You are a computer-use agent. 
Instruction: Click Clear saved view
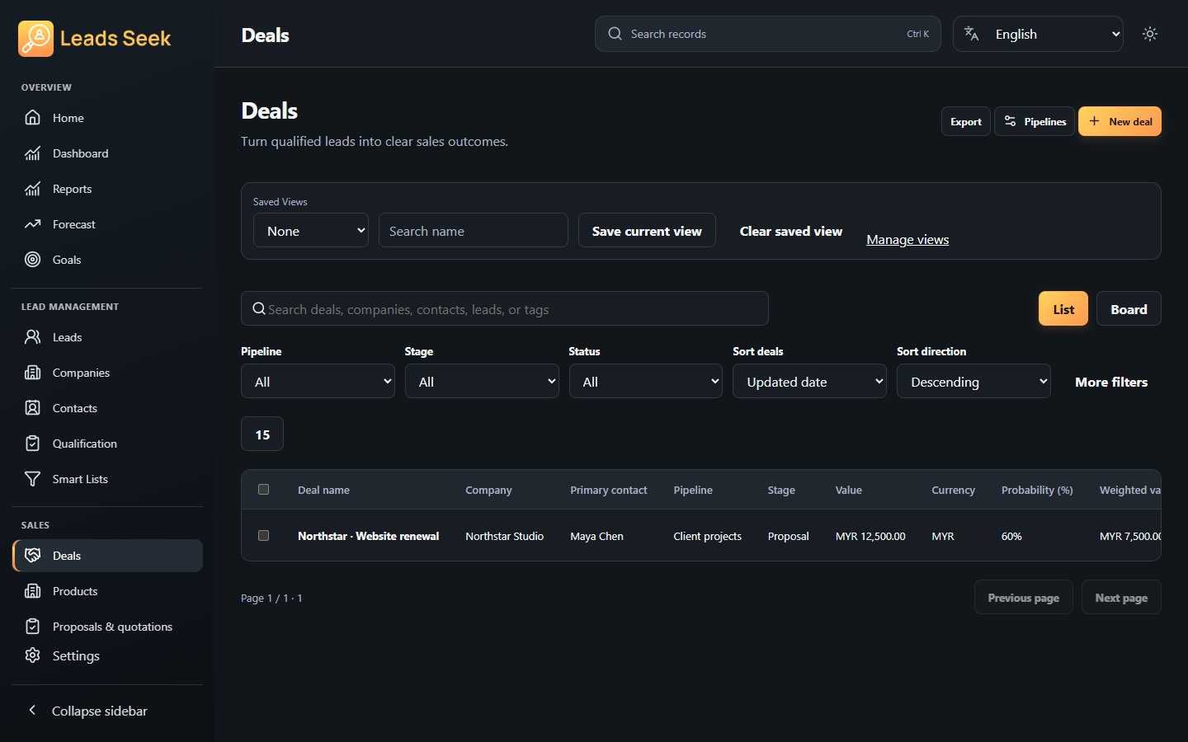coord(791,231)
